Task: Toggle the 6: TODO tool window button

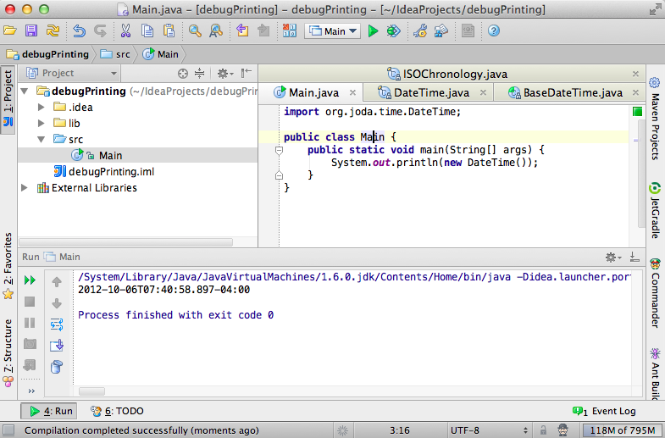Action: pos(118,411)
